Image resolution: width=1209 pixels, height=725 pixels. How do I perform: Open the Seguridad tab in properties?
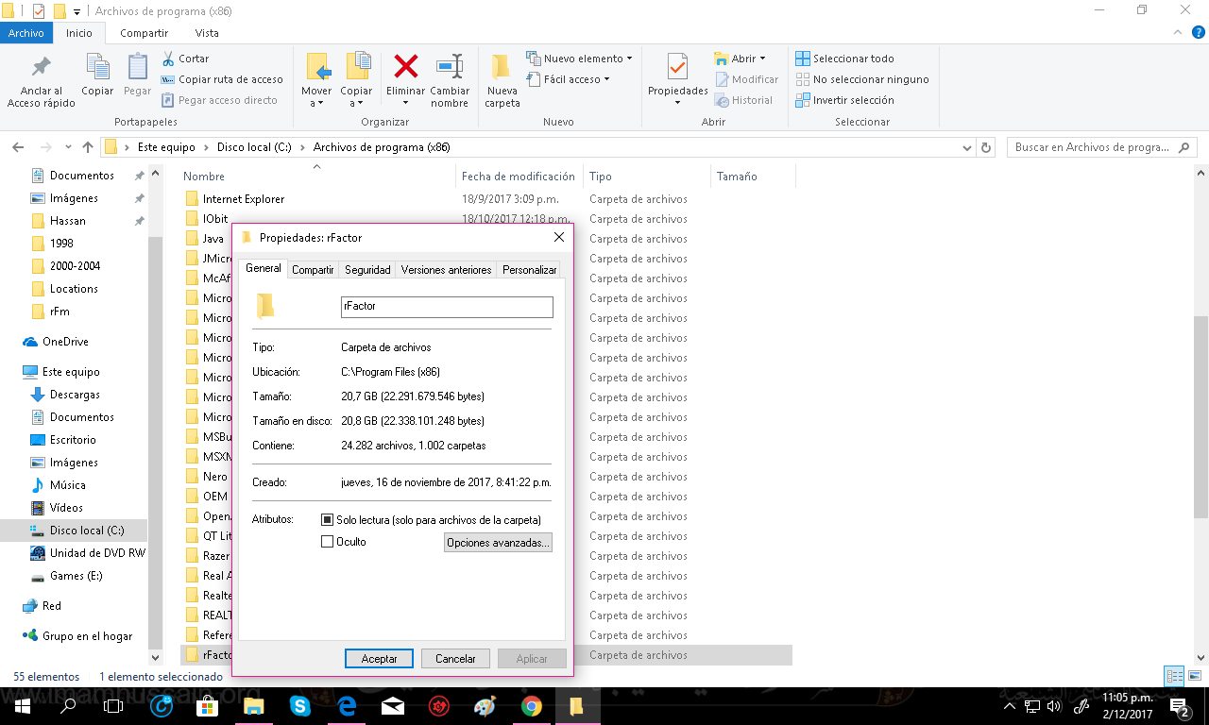click(367, 270)
